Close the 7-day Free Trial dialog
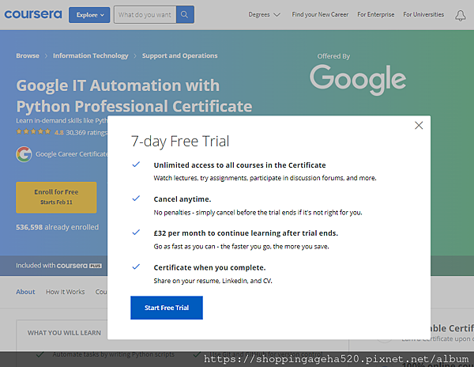The width and height of the screenshot is (474, 367). tap(419, 125)
